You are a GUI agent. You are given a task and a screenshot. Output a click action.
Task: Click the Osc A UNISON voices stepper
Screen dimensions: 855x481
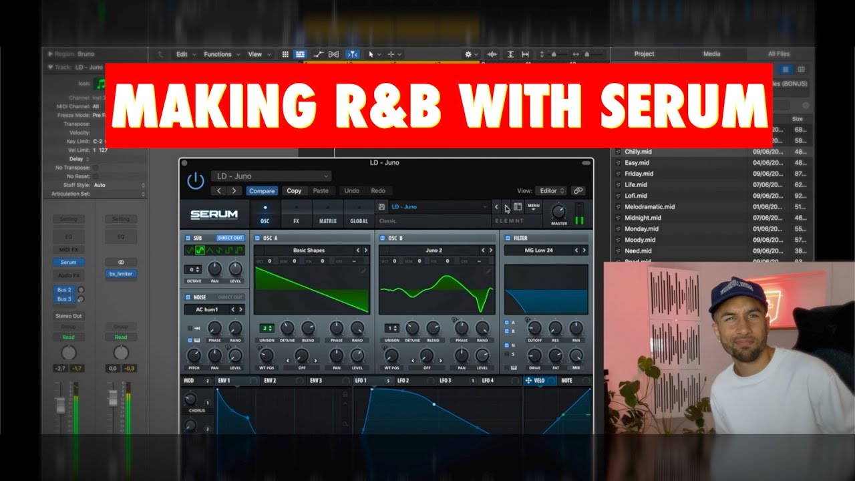tap(266, 328)
